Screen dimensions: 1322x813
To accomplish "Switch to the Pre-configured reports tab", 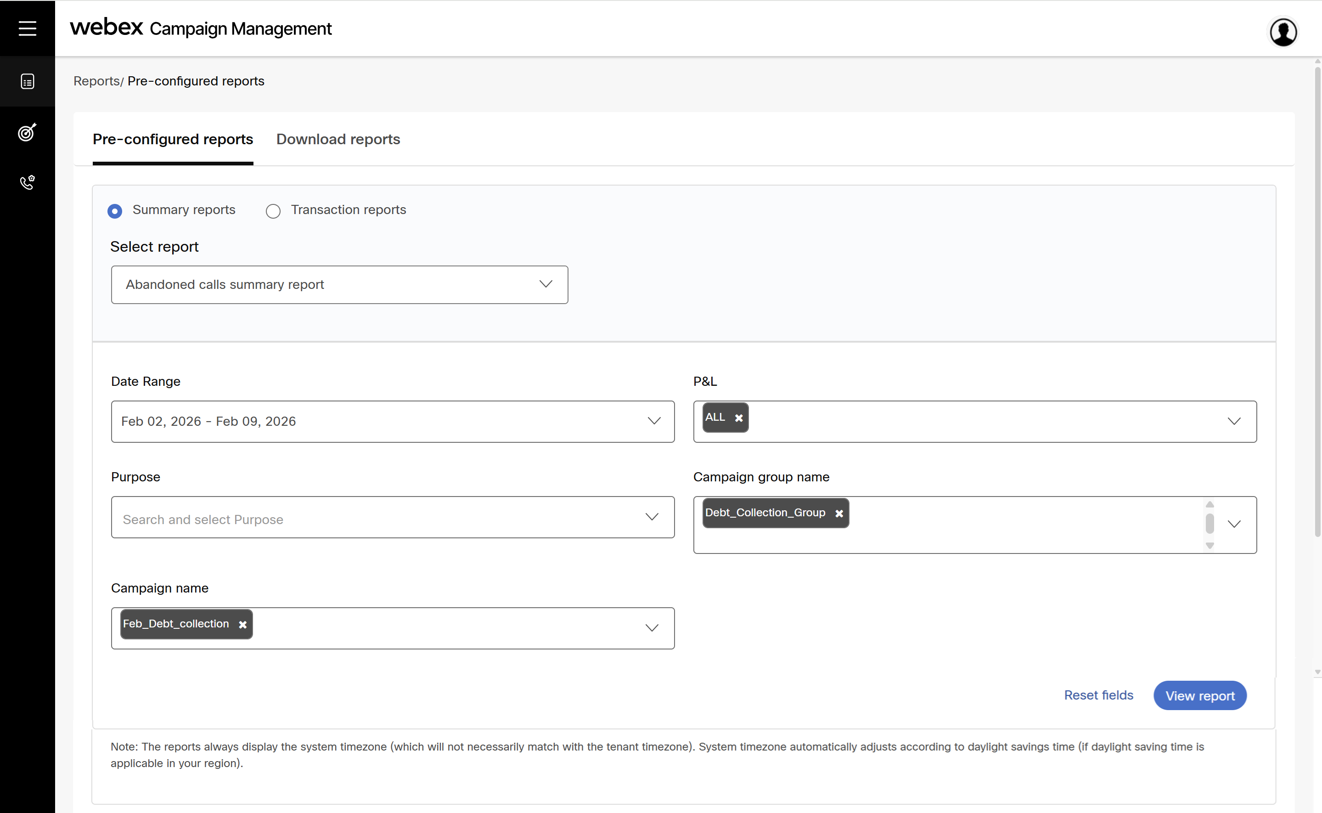I will click(x=173, y=139).
